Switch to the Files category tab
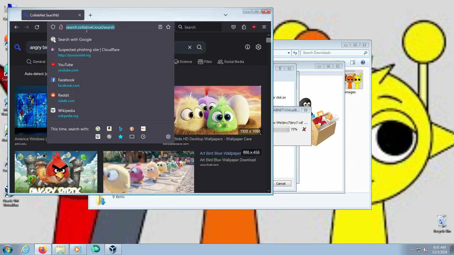The width and height of the screenshot is (454, 255). coord(205,62)
